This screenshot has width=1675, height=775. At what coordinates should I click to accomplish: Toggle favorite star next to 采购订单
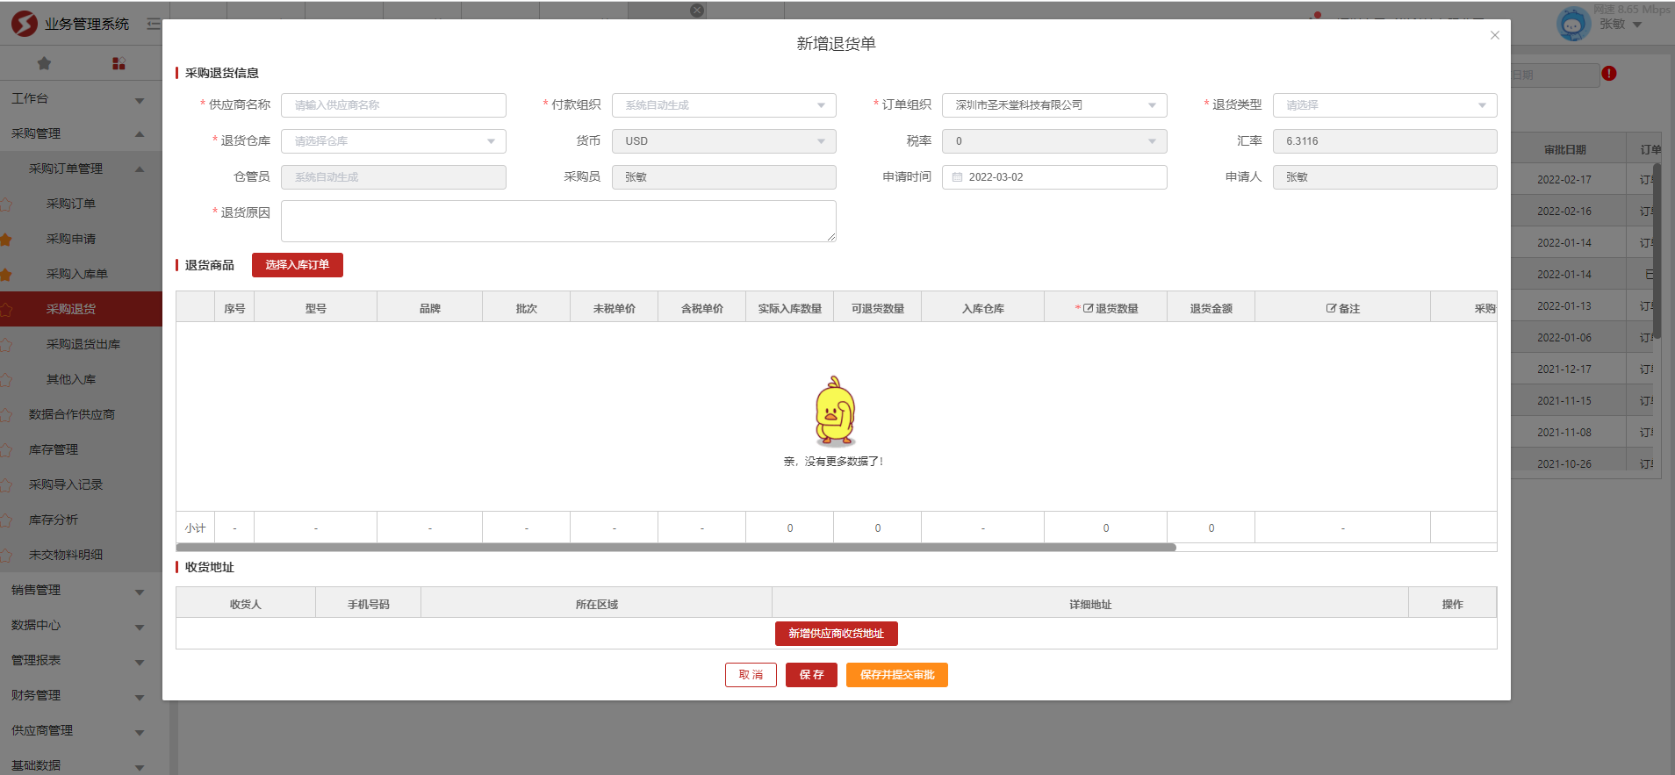6,205
